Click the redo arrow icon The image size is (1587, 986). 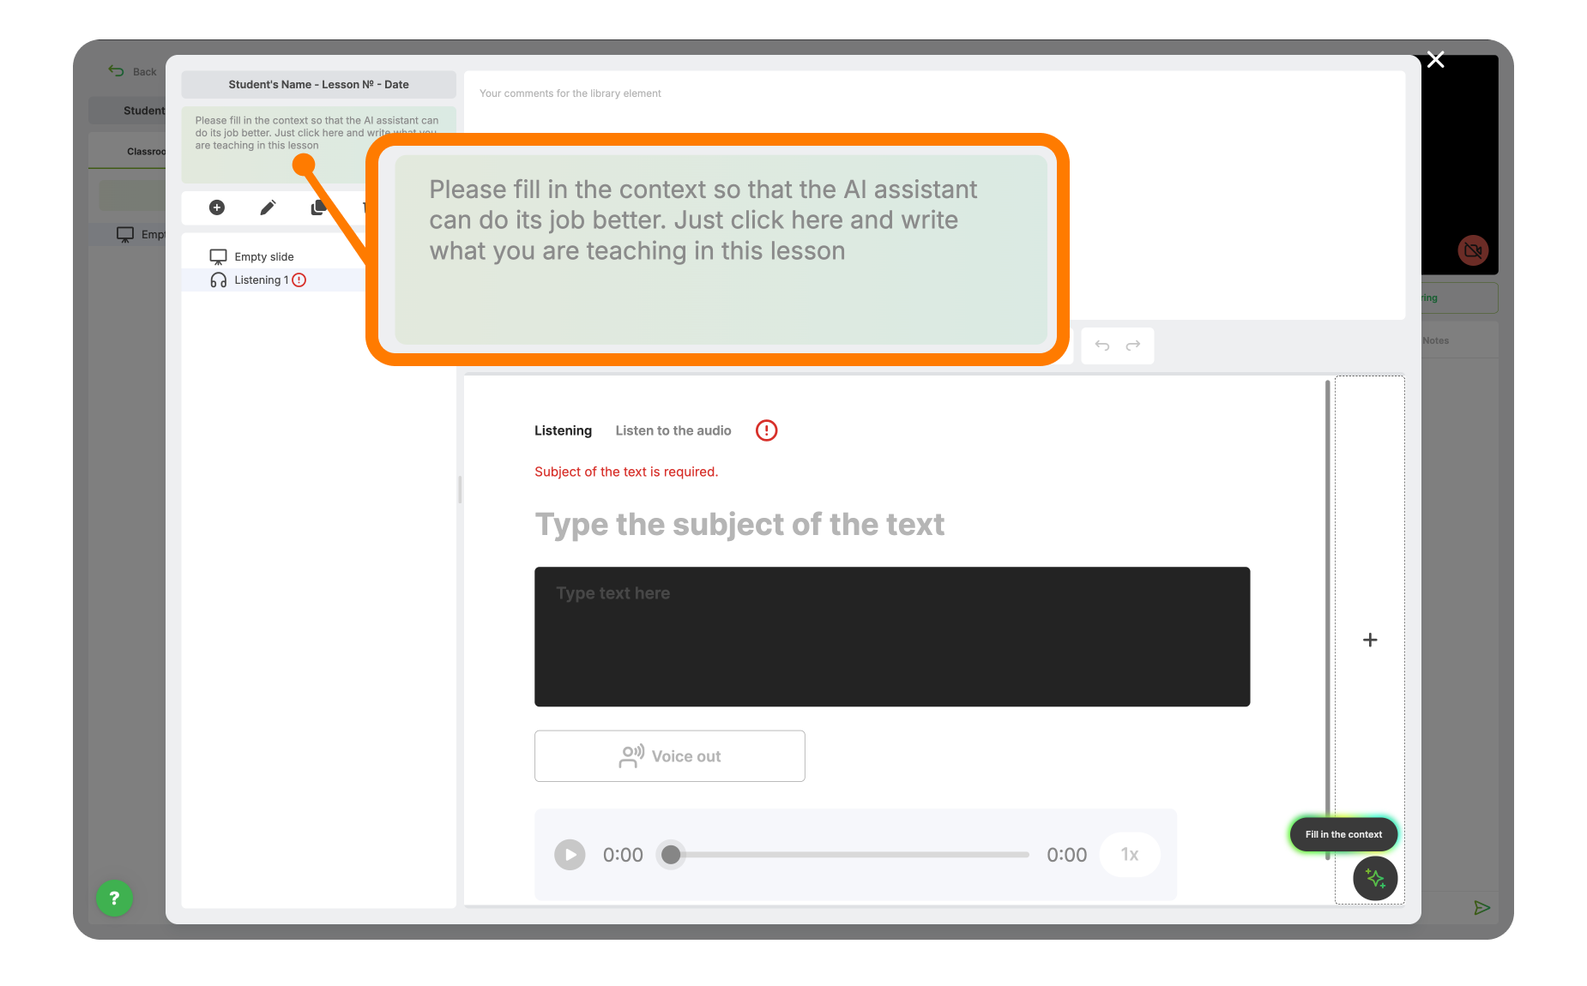tap(1133, 346)
